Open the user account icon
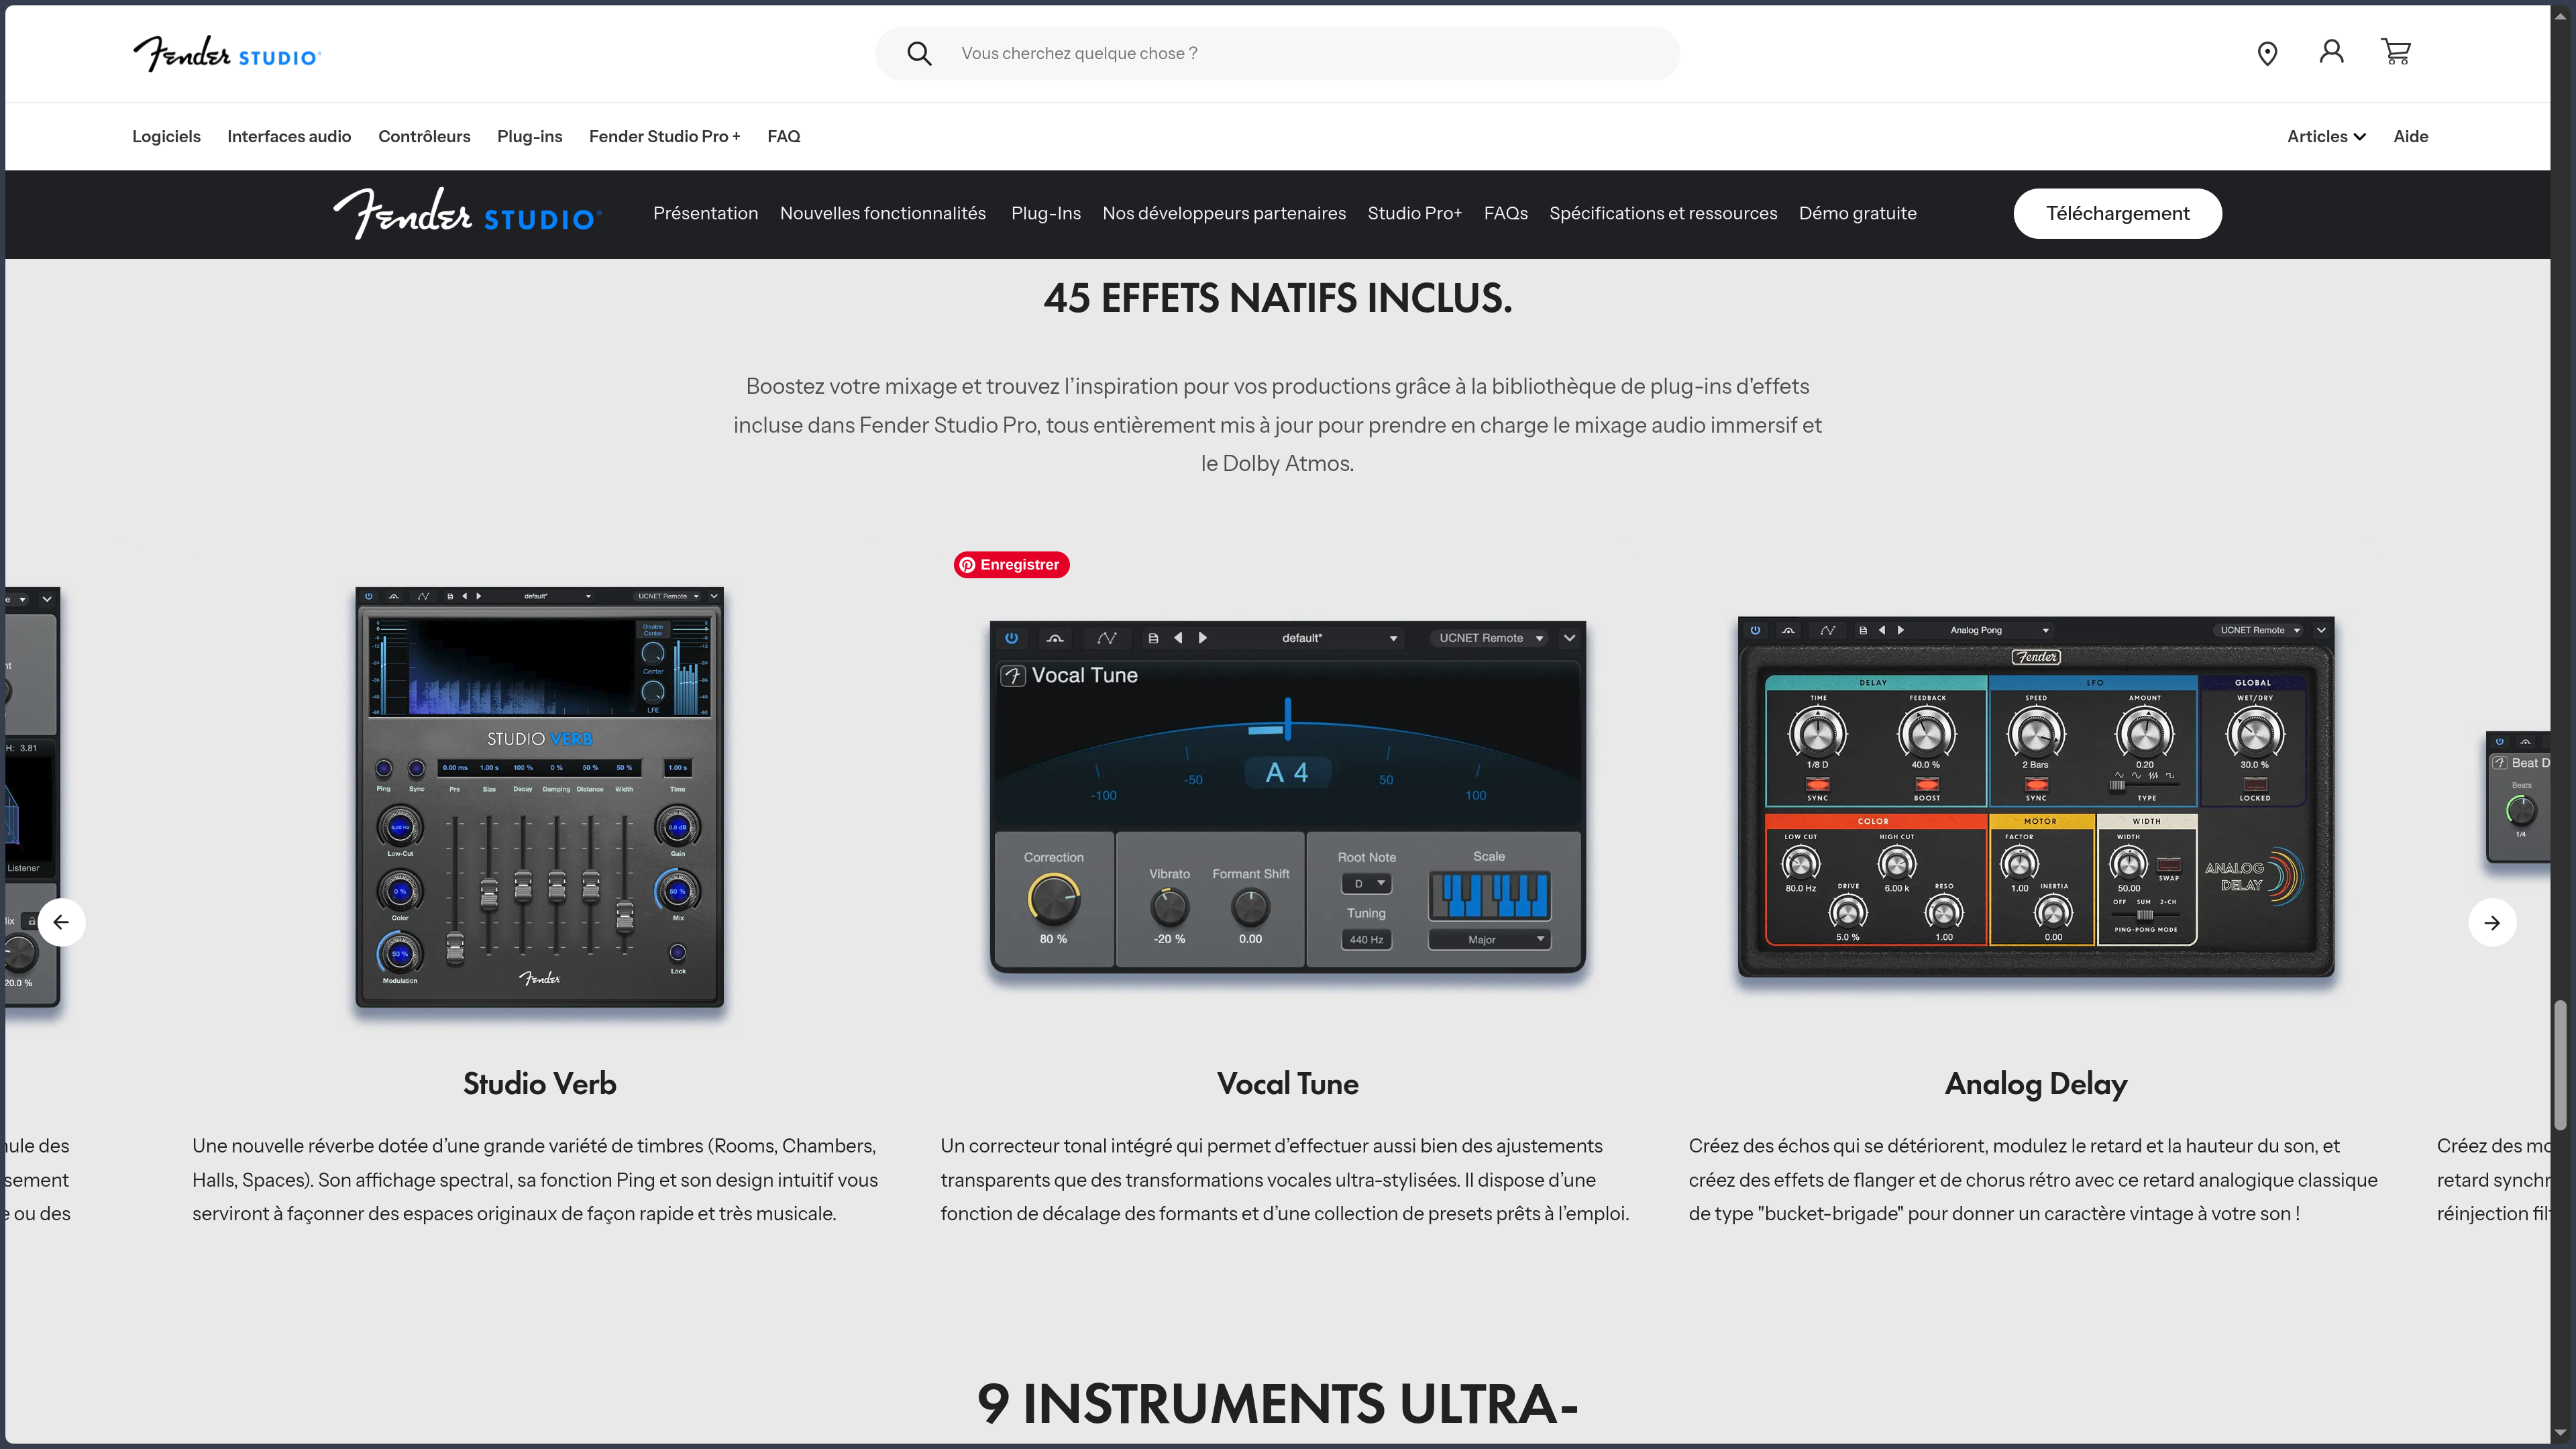The image size is (2576, 1449). tap(2331, 52)
